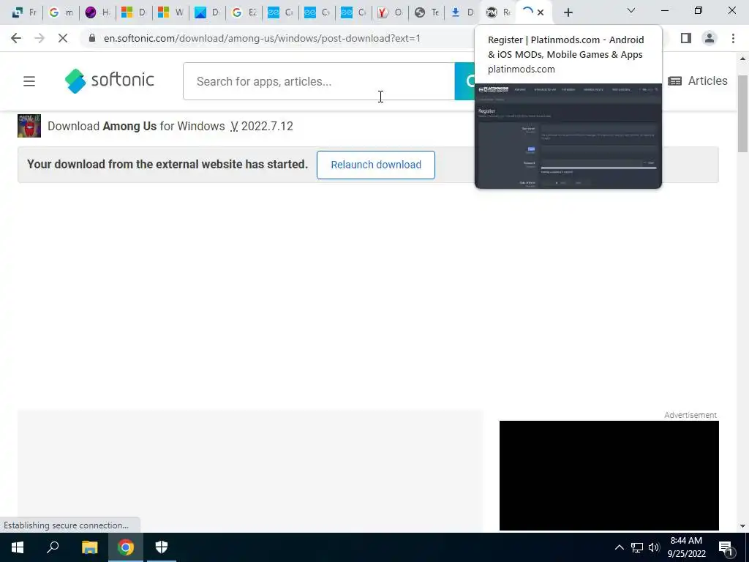
Task: Open network status tray icon
Action: [637, 547]
